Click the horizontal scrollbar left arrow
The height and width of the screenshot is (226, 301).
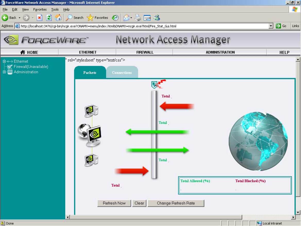[x=67, y=217]
